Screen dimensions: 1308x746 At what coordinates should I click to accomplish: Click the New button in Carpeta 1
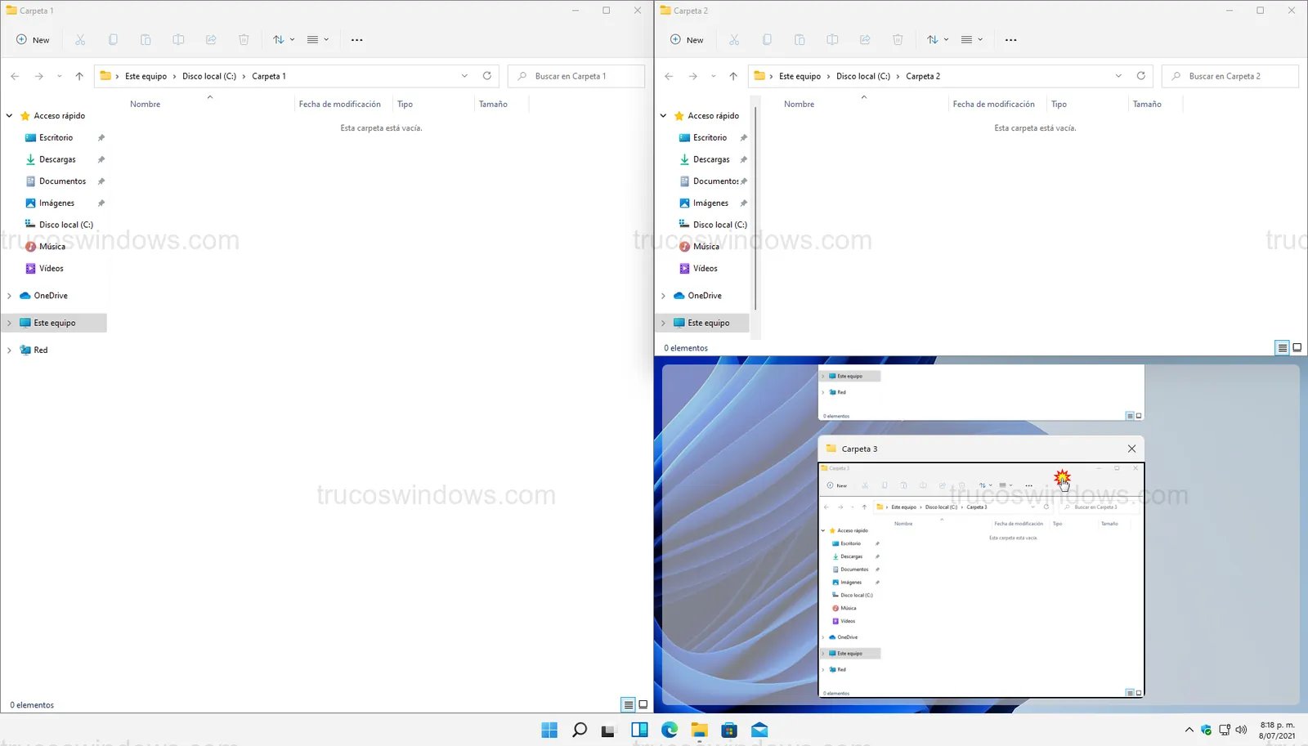tap(33, 40)
